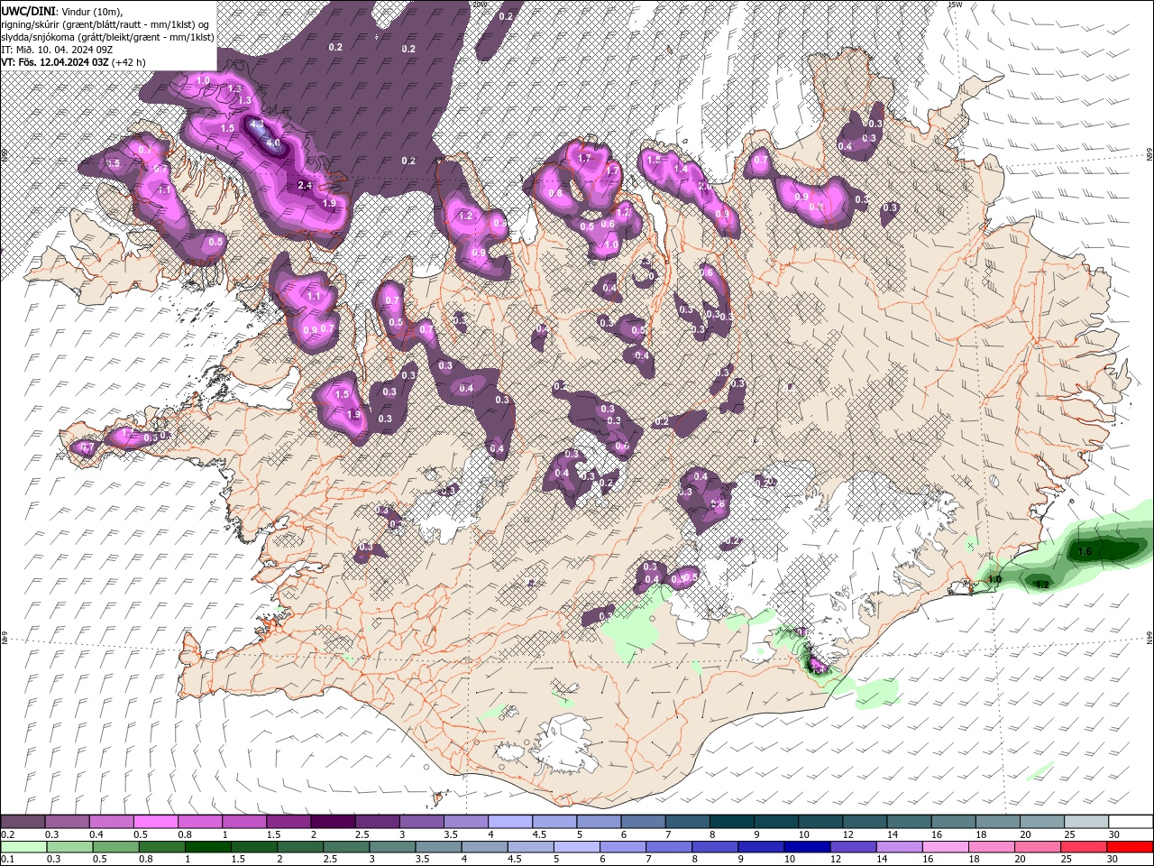The height and width of the screenshot is (866, 1154).
Task: Click the 20 swatch in upper snow scale
Action: click(1043, 822)
